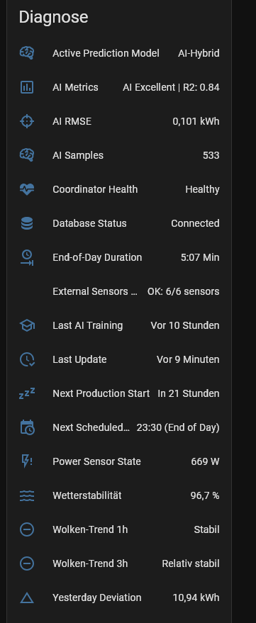Open Wolken-Trend 3h entity info
The image size is (256, 623).
click(x=119, y=563)
